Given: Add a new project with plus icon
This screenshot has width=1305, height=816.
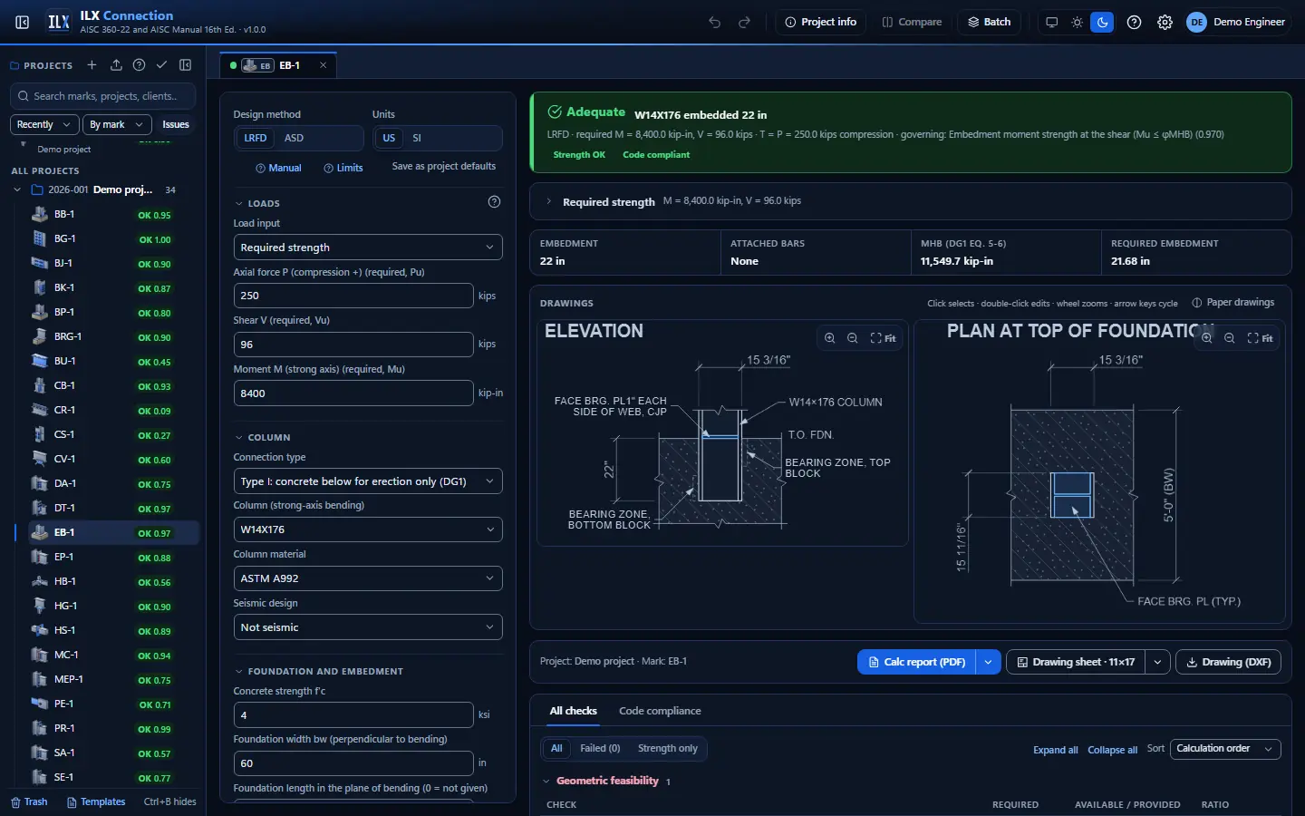Looking at the screenshot, I should pos(92,65).
